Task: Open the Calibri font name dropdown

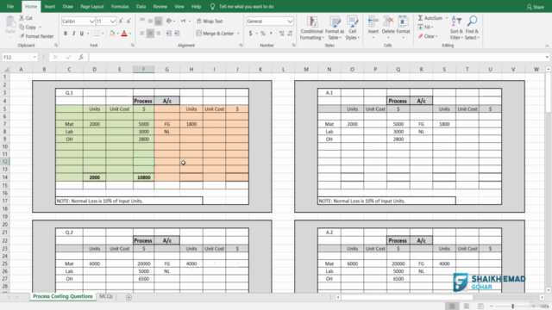Action: [x=92, y=22]
